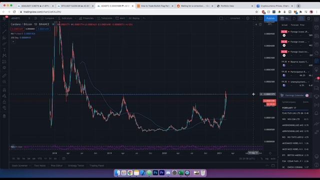Collapse the indicator legend arrow
The image size is (320, 180).
(13, 41)
